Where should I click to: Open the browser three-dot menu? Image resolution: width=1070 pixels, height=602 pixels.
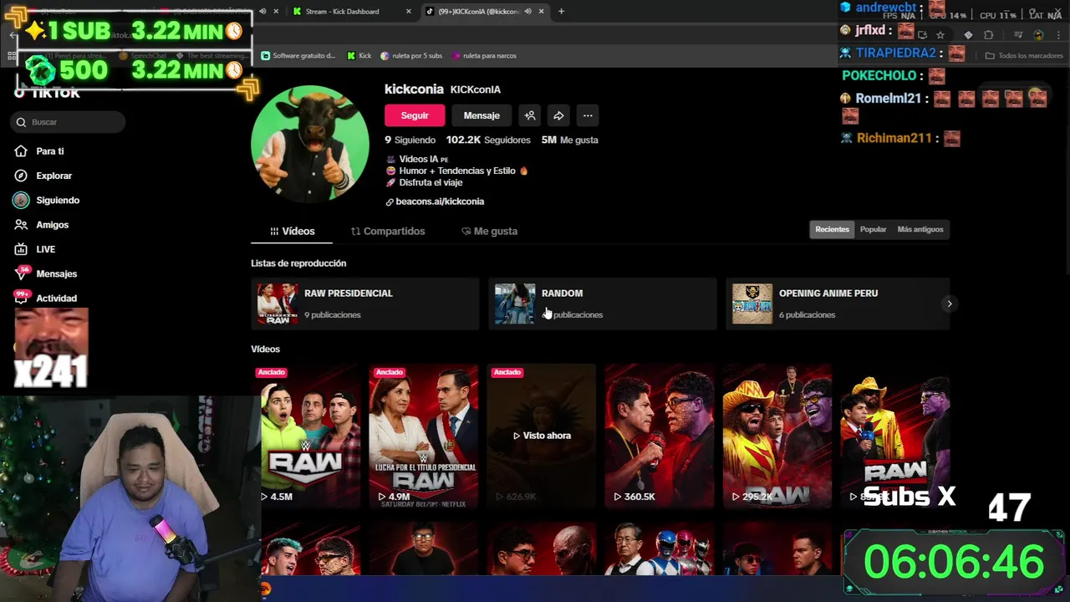coord(1057,35)
